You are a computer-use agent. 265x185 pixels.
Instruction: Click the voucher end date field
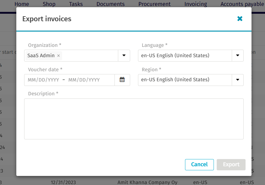pyautogui.click(x=84, y=80)
